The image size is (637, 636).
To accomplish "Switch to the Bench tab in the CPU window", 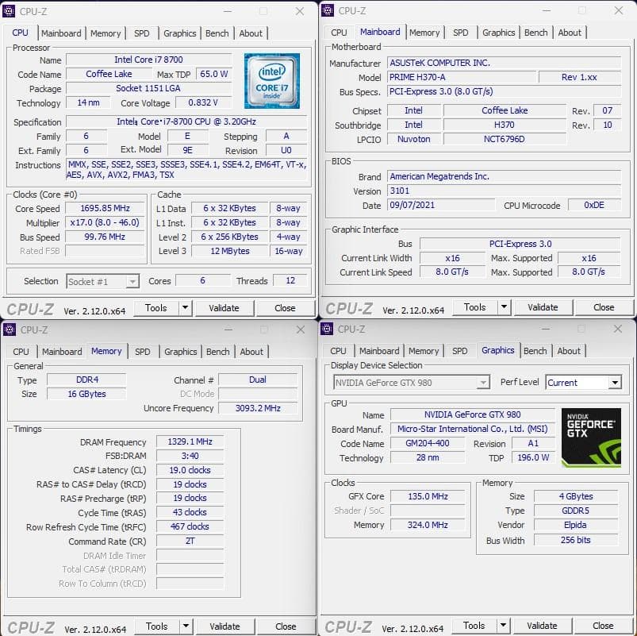I will 216,33.
